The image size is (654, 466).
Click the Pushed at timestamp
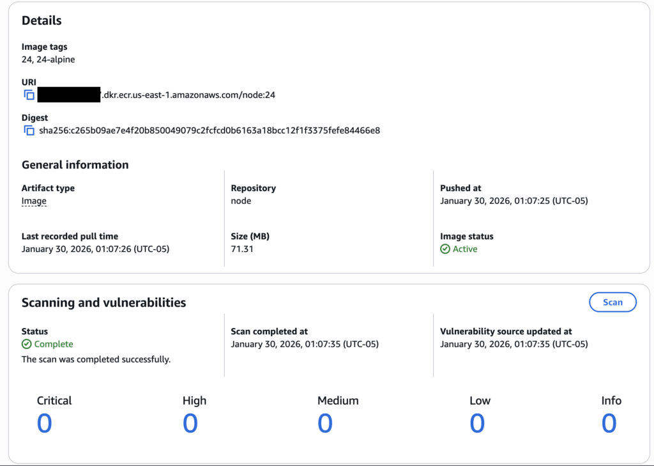pos(513,201)
